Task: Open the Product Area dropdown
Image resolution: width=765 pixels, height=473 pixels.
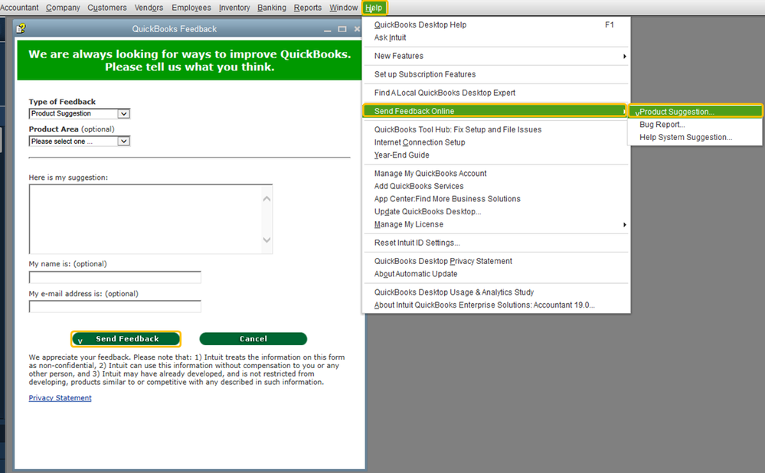Action: pos(124,142)
